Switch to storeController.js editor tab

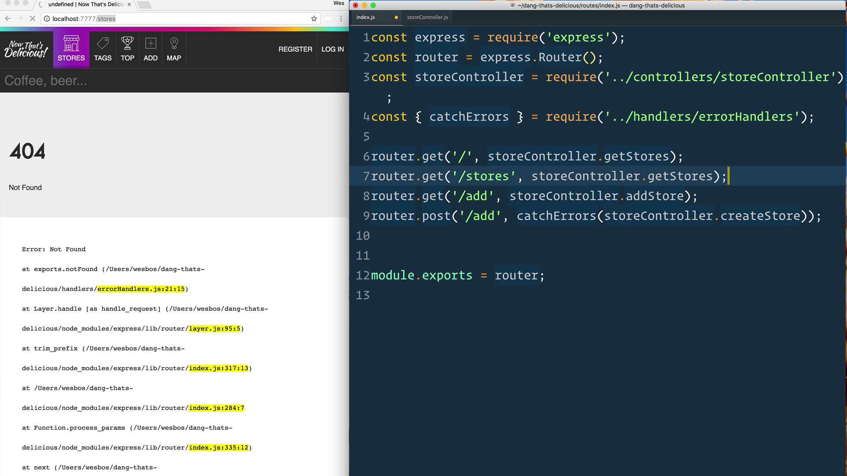[427, 17]
